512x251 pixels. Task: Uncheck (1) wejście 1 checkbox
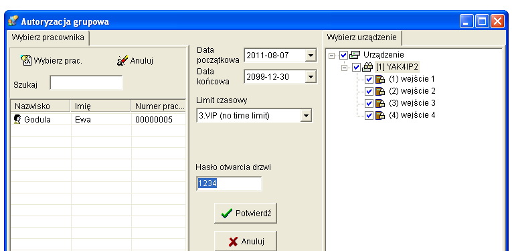(369, 79)
